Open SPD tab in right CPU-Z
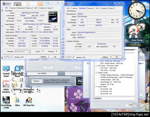150x117 pixels. click(x=97, y=8)
